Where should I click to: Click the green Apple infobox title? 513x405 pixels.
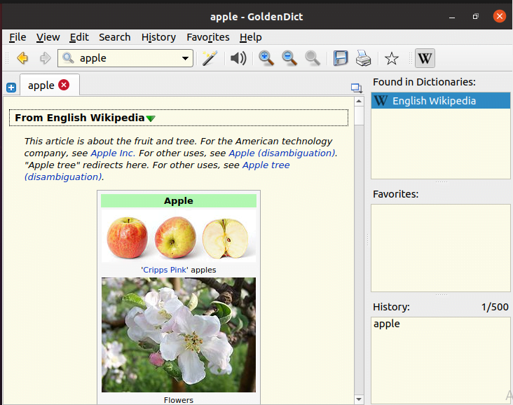pyautogui.click(x=179, y=200)
